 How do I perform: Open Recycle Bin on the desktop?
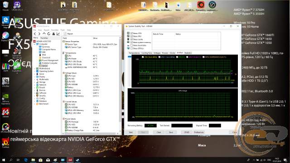click(5, 6)
